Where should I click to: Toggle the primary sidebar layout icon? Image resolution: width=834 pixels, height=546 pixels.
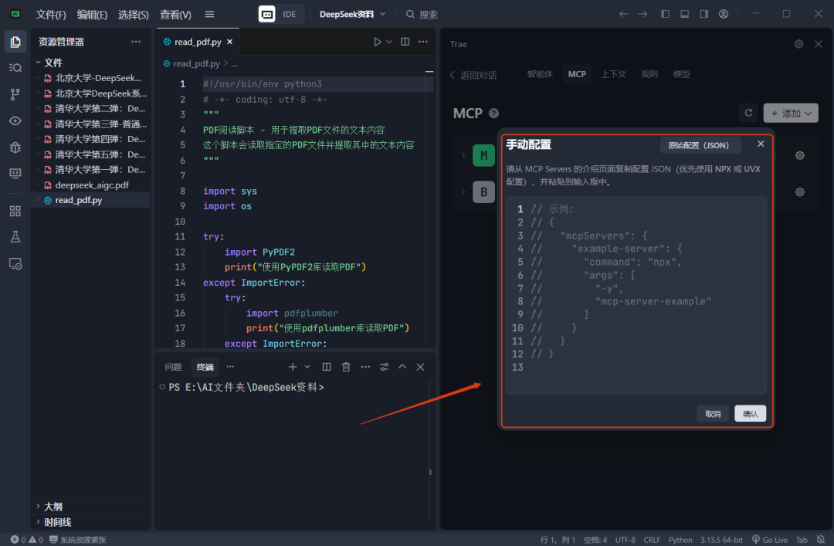[666, 14]
